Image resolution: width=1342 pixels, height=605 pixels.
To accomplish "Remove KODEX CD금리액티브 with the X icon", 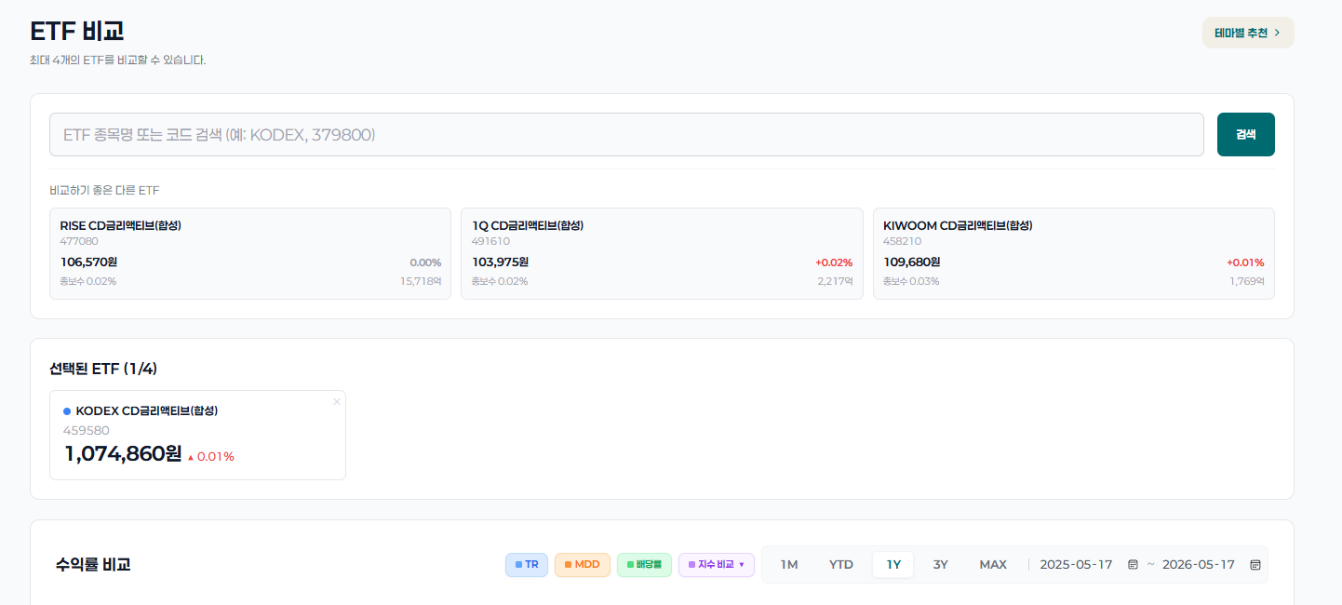I will 337,401.
